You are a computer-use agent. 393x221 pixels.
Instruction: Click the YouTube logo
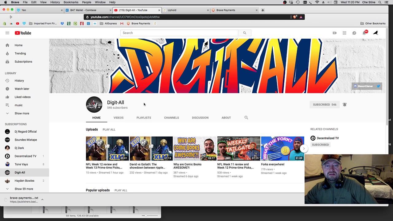pyautogui.click(x=23, y=33)
